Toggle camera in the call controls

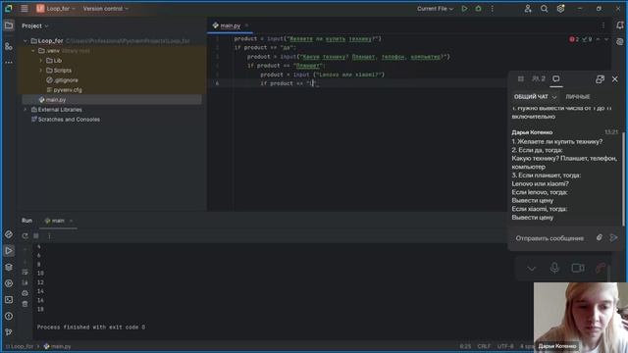pyautogui.click(x=578, y=268)
